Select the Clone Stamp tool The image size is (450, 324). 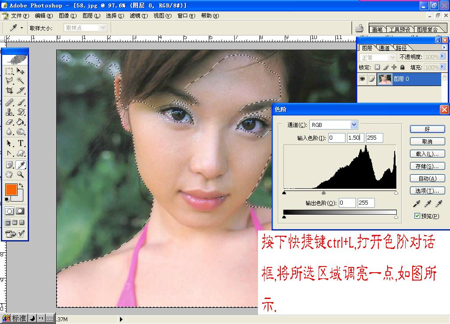(9, 112)
